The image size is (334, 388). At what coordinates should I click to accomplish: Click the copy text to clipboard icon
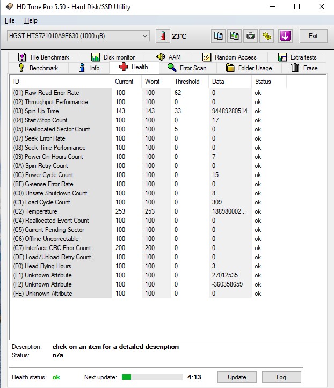tap(218, 36)
